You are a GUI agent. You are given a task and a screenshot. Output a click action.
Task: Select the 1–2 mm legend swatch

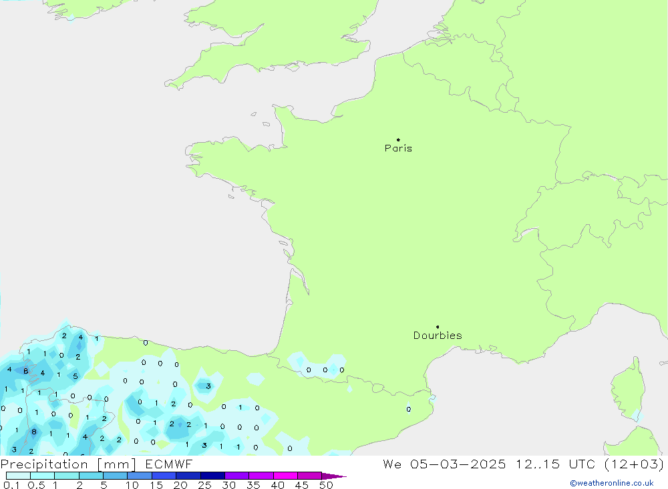pos(67,476)
